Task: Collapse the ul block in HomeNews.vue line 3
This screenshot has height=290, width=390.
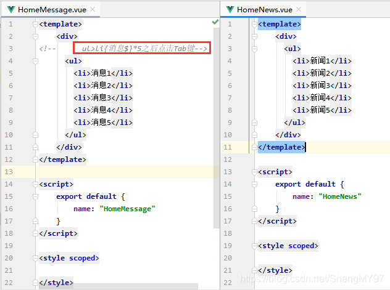Action: (254, 49)
